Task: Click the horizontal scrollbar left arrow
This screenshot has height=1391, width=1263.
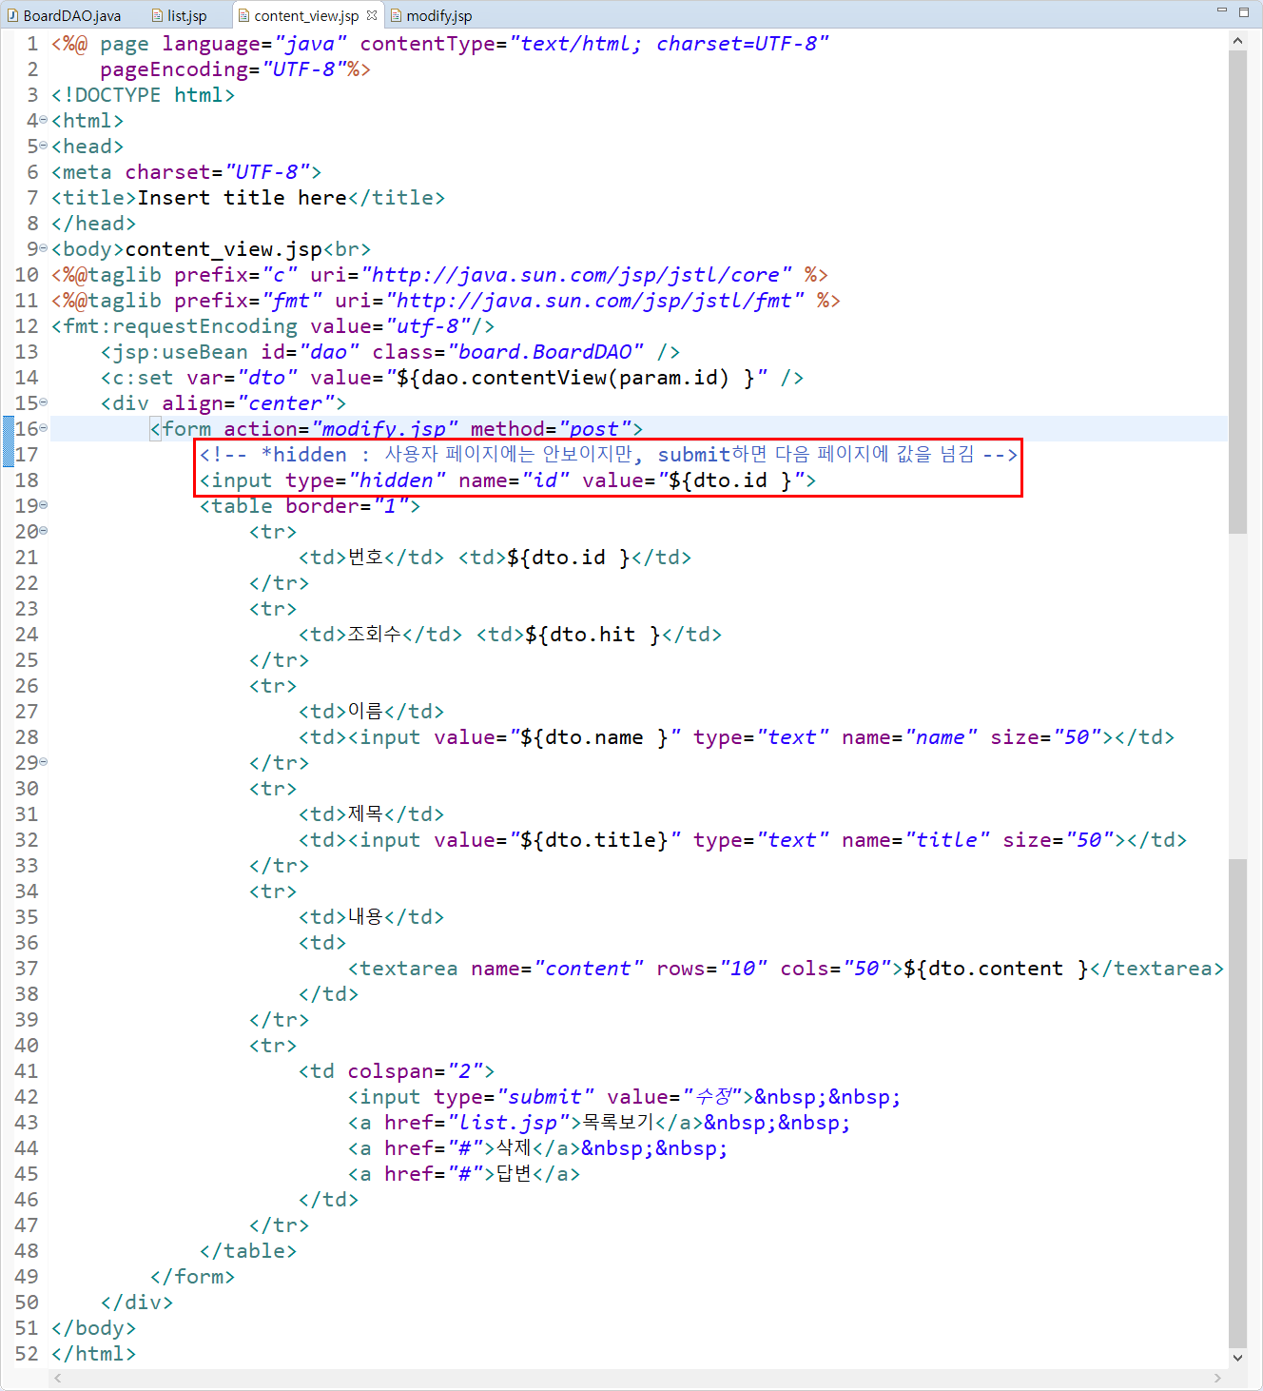Action: tap(58, 1378)
